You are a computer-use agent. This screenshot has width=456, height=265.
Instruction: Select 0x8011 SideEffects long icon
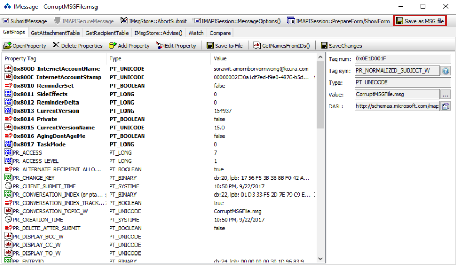click(8, 94)
